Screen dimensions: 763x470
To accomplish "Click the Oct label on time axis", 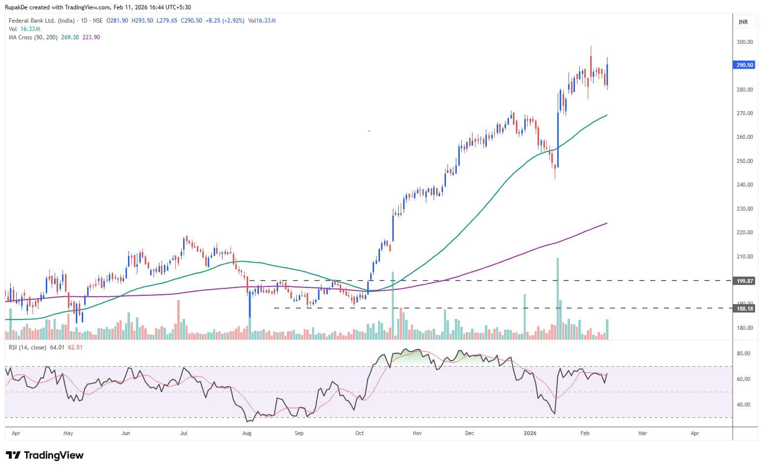I will 359,434.
